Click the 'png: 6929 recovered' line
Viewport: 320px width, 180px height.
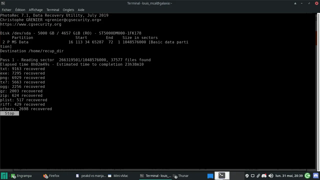tap(22, 78)
